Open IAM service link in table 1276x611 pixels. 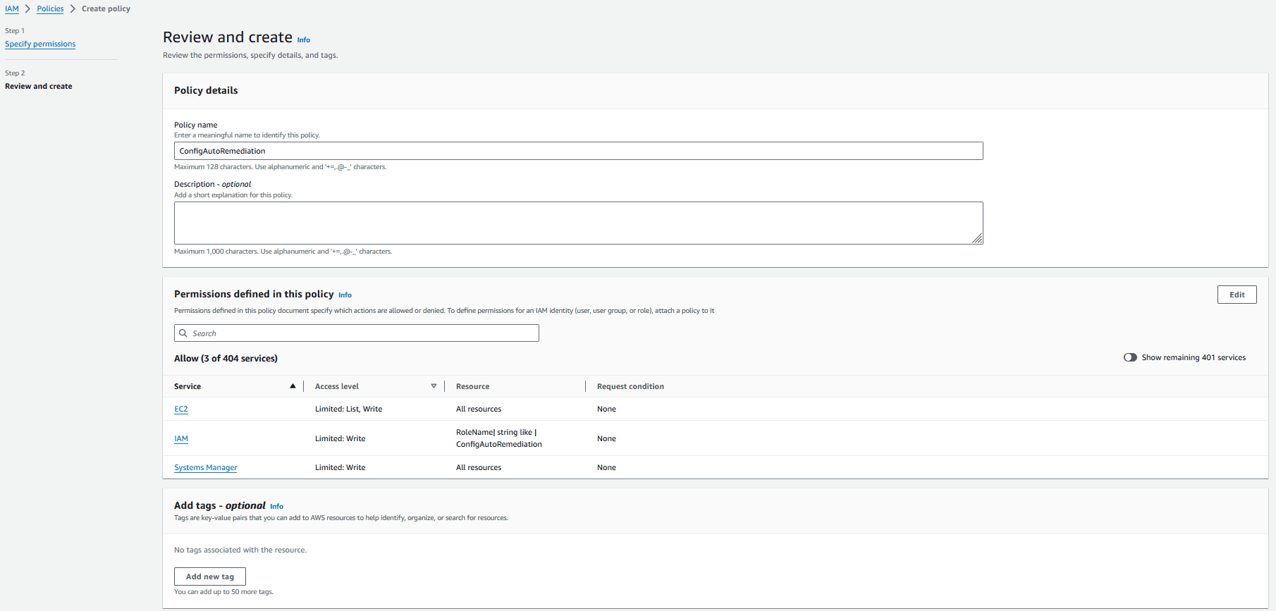point(181,438)
